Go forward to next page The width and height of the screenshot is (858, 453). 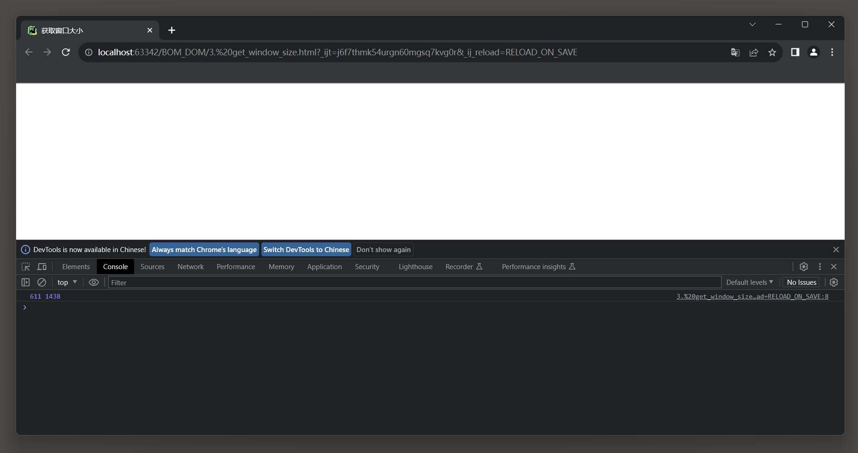tap(47, 52)
